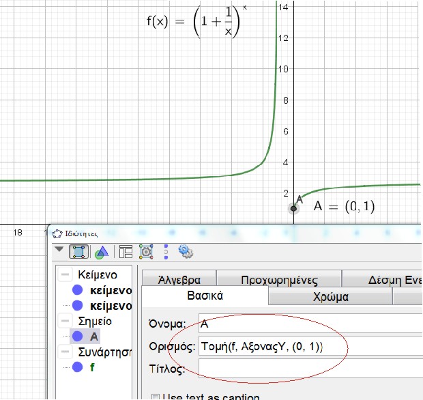The height and width of the screenshot is (400, 423).
Task: Select object A in the tree
Action: (x=94, y=337)
